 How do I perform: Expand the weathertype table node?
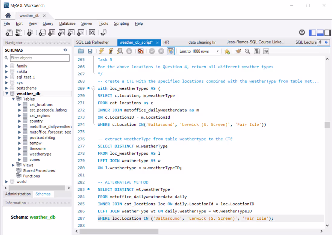tap(19, 154)
